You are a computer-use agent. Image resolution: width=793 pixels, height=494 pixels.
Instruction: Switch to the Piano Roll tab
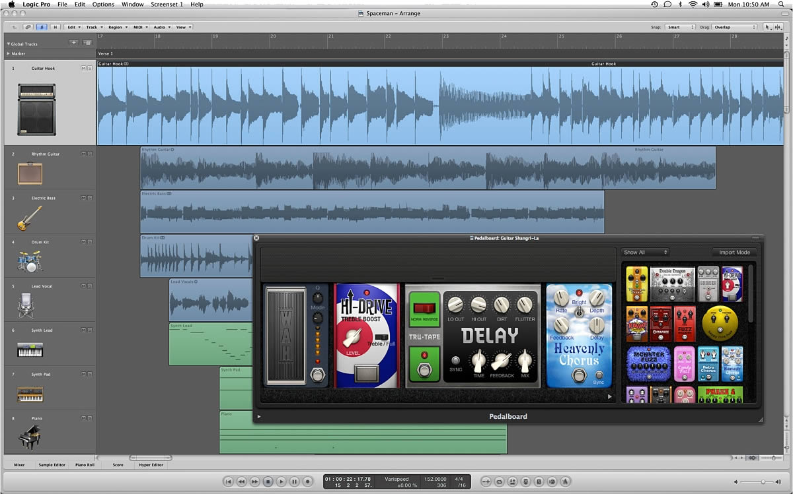pyautogui.click(x=85, y=465)
